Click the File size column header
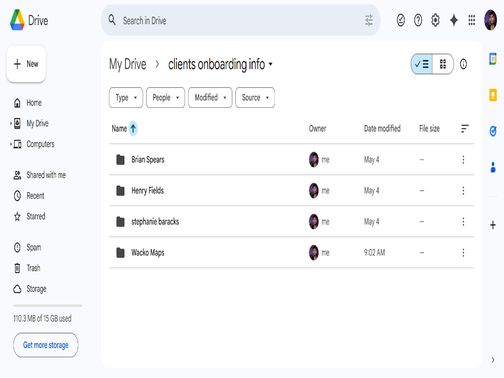 coord(429,129)
